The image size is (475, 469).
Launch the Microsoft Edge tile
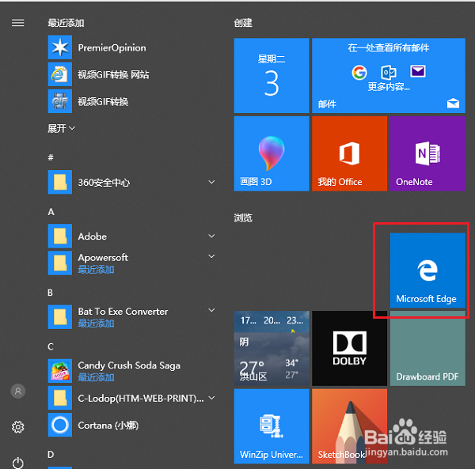coord(427,270)
